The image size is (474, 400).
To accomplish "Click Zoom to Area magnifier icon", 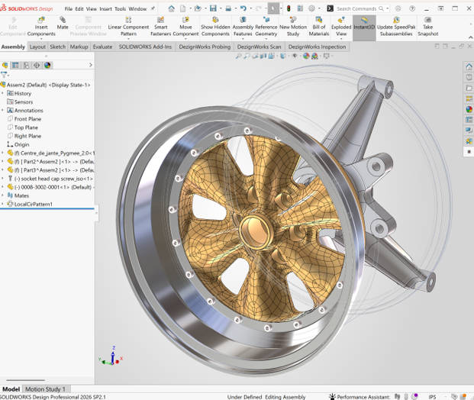I will [247, 56].
